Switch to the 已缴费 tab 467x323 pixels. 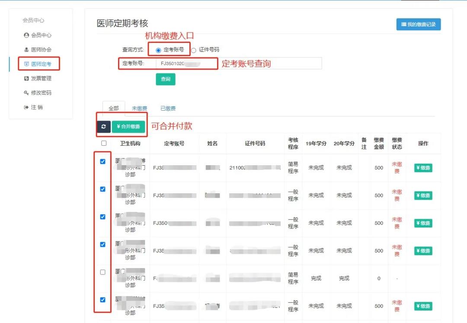click(168, 109)
